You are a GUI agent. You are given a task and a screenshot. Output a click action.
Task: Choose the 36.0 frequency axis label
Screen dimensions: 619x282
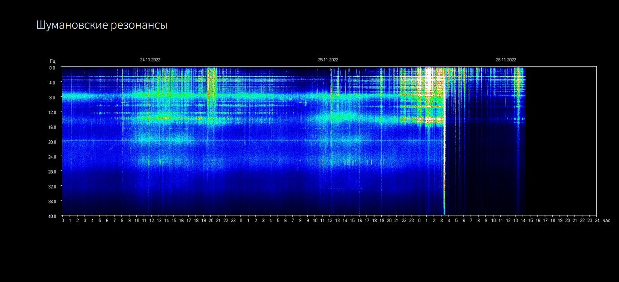click(52, 201)
